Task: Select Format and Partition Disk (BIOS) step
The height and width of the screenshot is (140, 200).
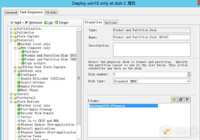Action: coord(50,55)
